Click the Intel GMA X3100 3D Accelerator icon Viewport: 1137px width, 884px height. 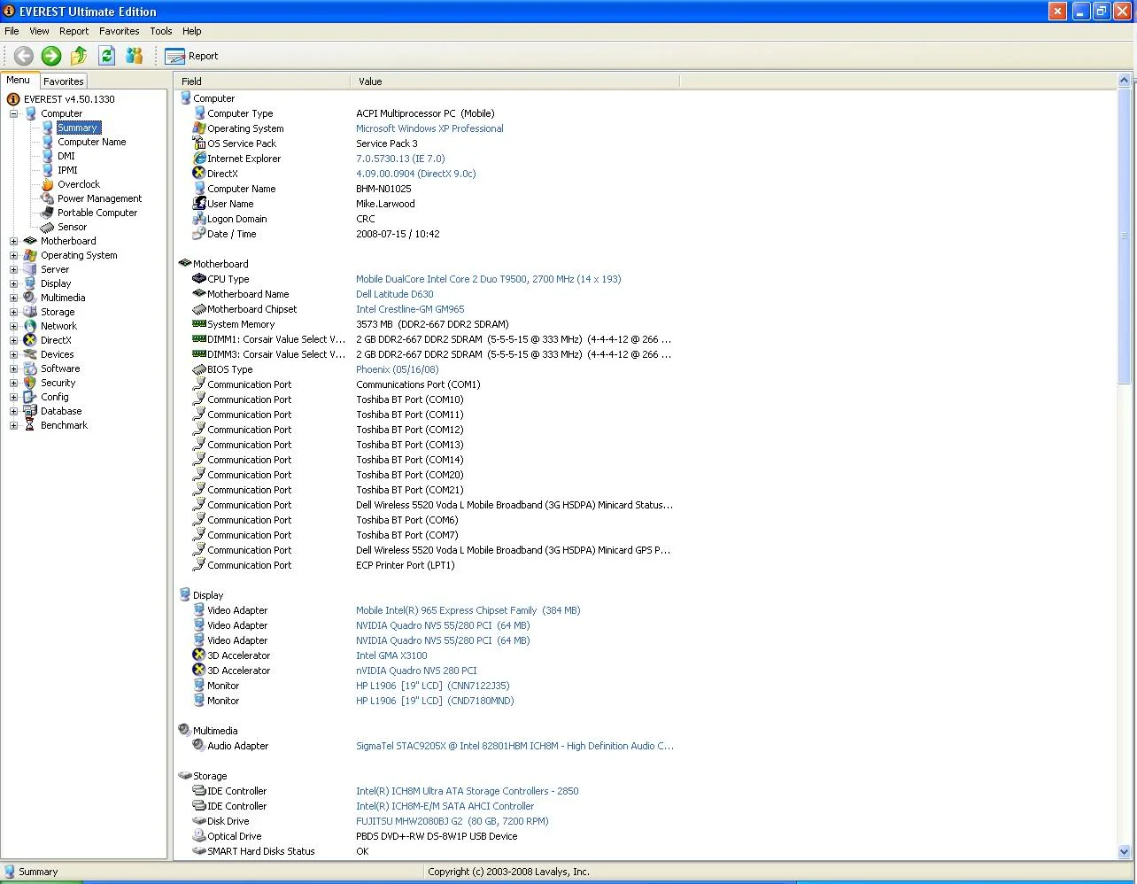pyautogui.click(x=199, y=655)
